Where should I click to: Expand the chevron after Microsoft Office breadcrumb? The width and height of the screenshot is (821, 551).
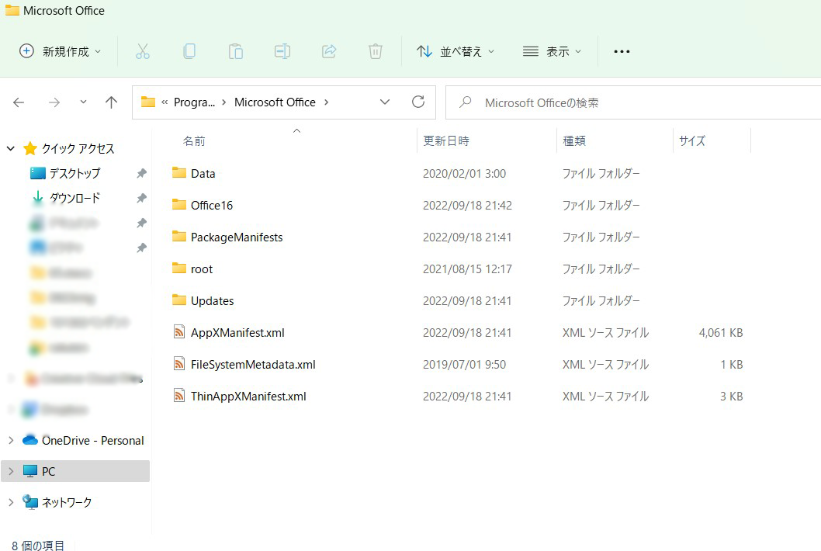[326, 102]
